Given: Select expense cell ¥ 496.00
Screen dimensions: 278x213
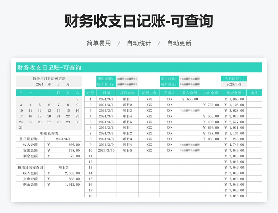Looking at the screenshot, I should (x=211, y=122).
